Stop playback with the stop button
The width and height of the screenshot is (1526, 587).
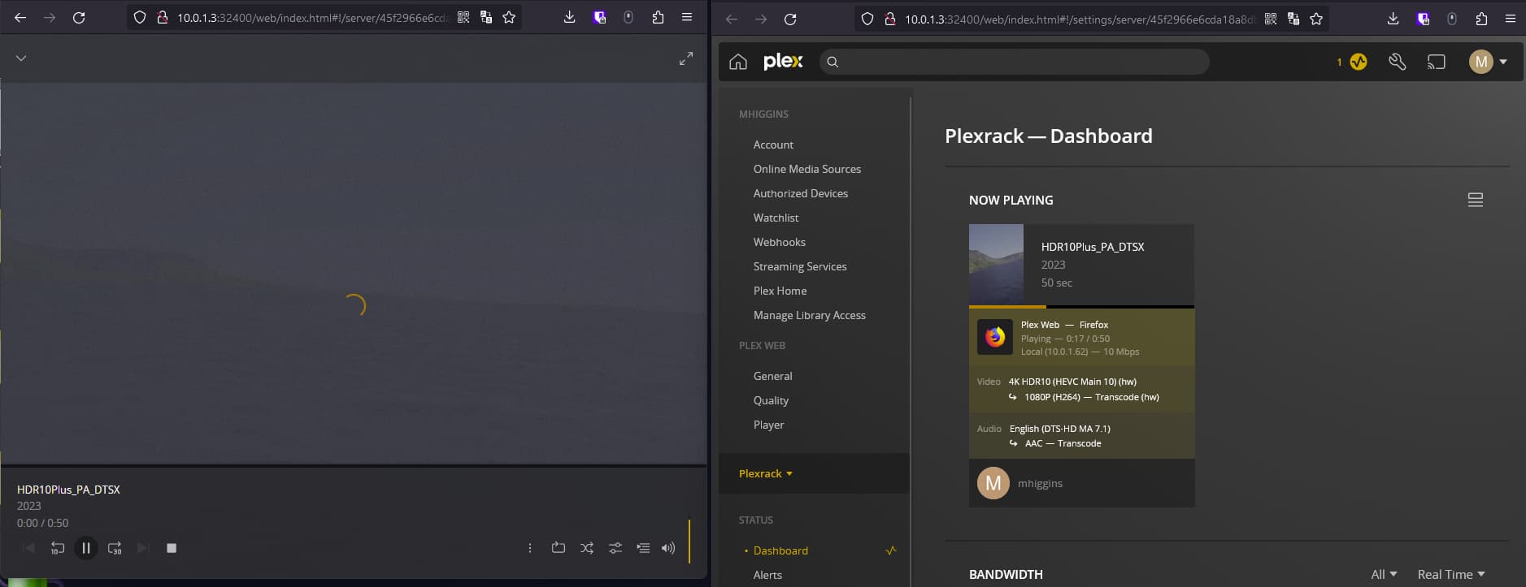(x=172, y=548)
